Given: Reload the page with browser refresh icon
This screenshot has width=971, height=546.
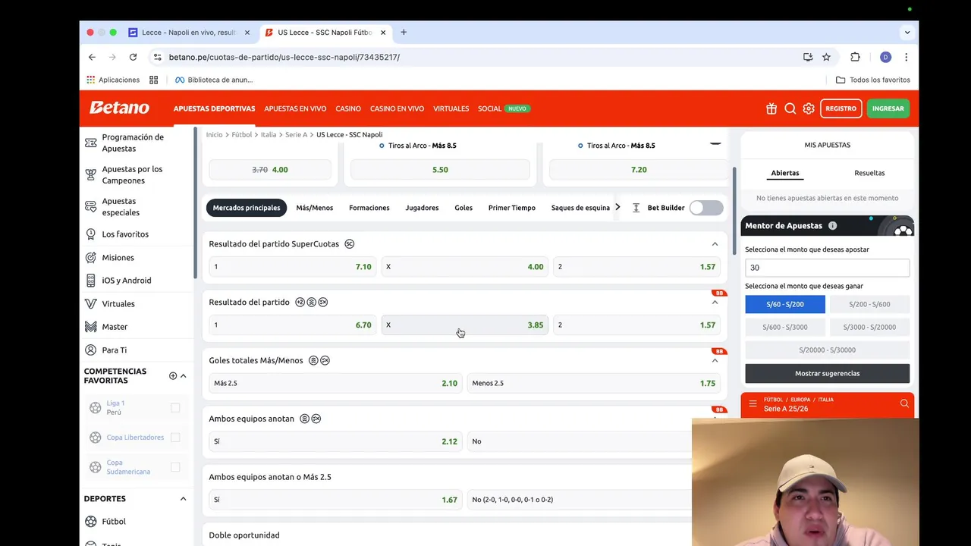Looking at the screenshot, I should point(133,57).
